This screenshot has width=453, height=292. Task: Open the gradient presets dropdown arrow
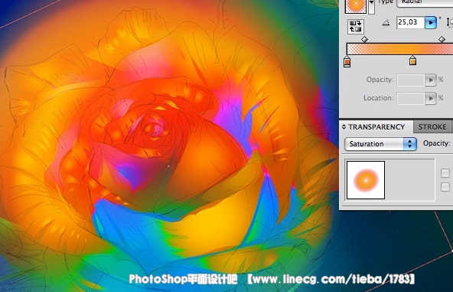(372, 6)
